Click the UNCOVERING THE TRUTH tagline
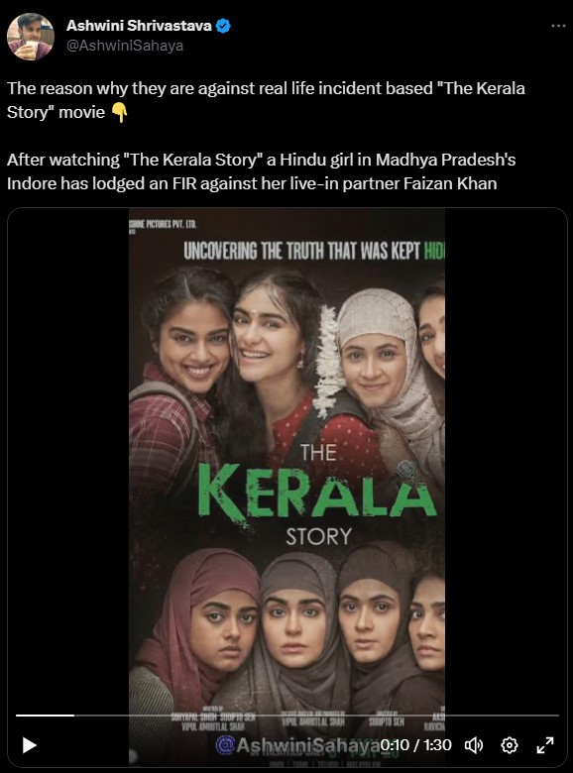Viewport: 573px width, 773px height. tap(314, 251)
